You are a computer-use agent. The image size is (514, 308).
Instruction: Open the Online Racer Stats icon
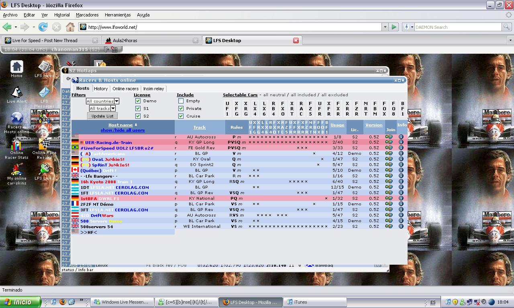pos(16,144)
